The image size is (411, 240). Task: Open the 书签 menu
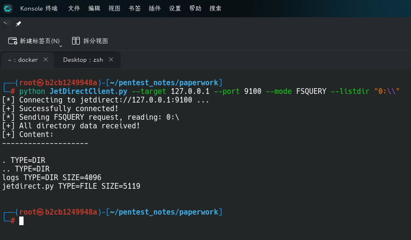(135, 8)
